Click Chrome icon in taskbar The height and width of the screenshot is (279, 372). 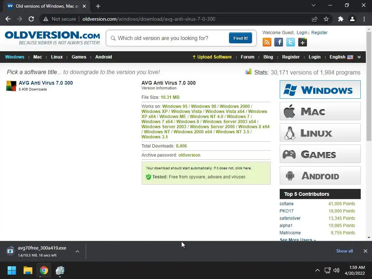pyautogui.click(x=44, y=270)
